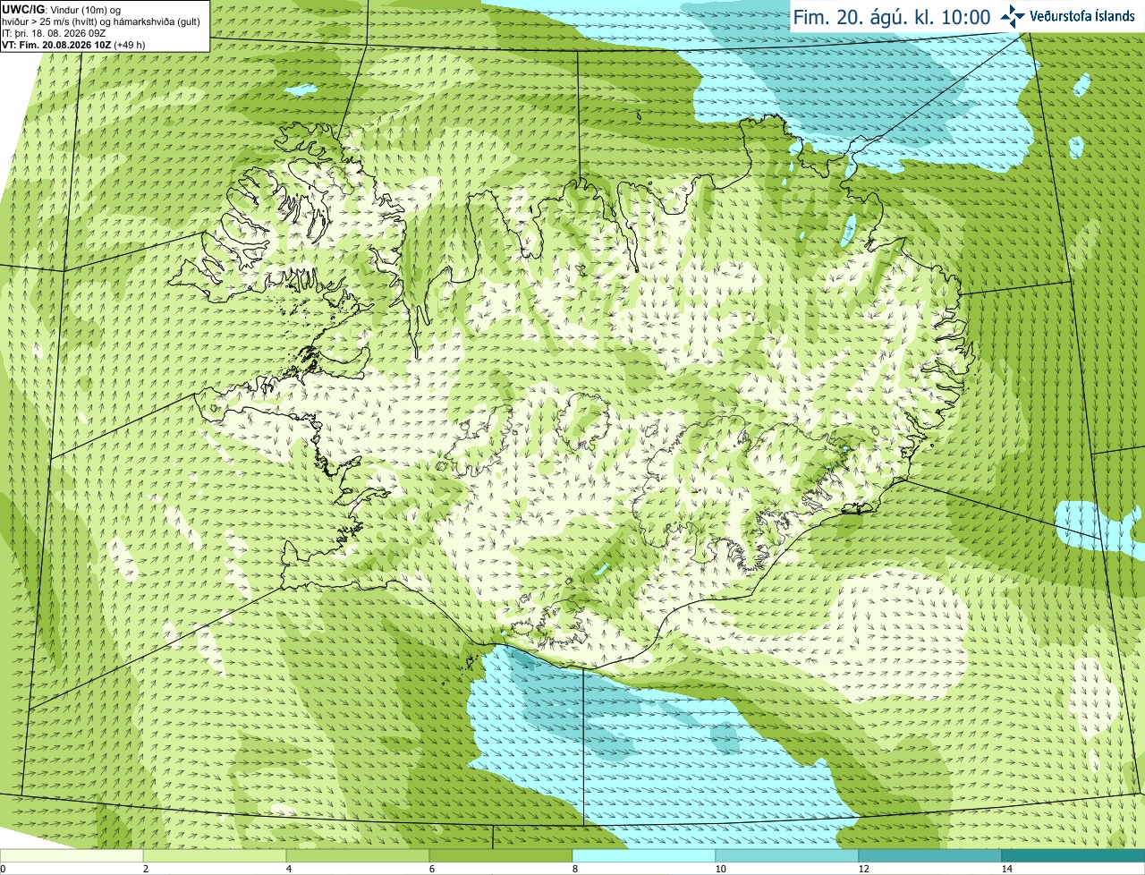
Task: Click the legend scale label 14
Action: pos(1007,869)
